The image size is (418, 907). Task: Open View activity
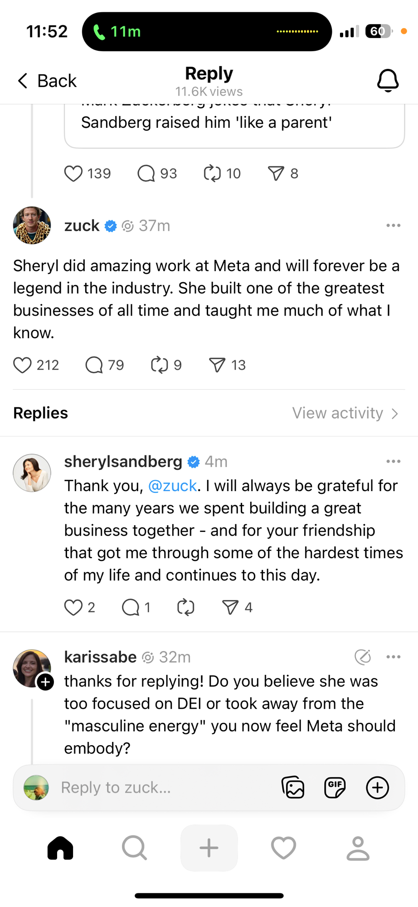(345, 413)
